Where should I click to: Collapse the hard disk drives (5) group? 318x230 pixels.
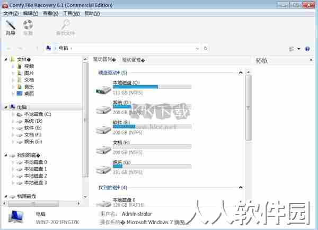(x=241, y=72)
